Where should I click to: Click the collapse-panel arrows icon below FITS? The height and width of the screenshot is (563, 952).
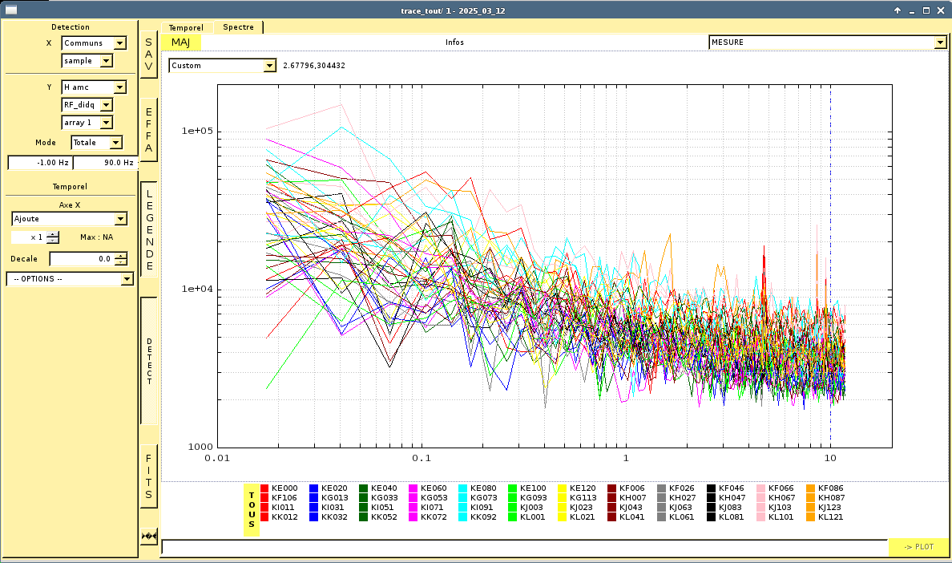tap(148, 535)
